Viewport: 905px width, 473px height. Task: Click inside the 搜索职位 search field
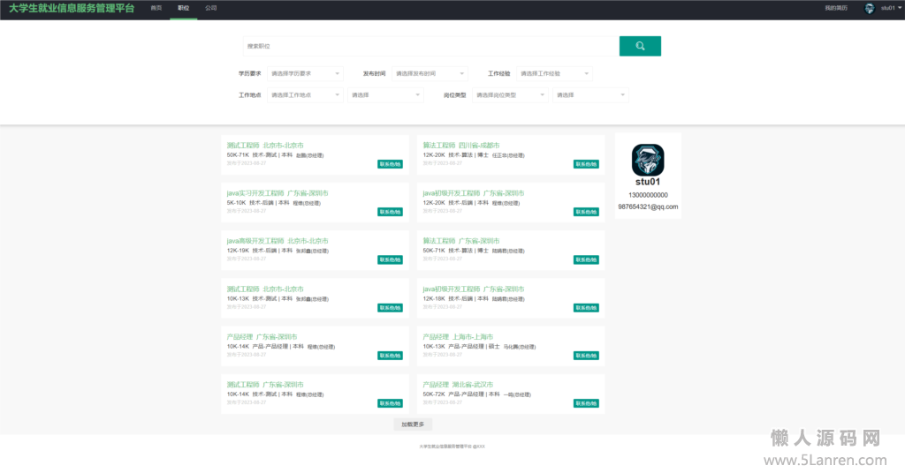[430, 46]
